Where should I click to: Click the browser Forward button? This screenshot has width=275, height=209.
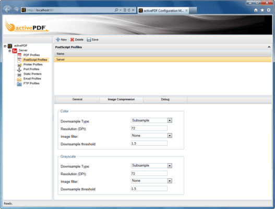tap(16, 10)
